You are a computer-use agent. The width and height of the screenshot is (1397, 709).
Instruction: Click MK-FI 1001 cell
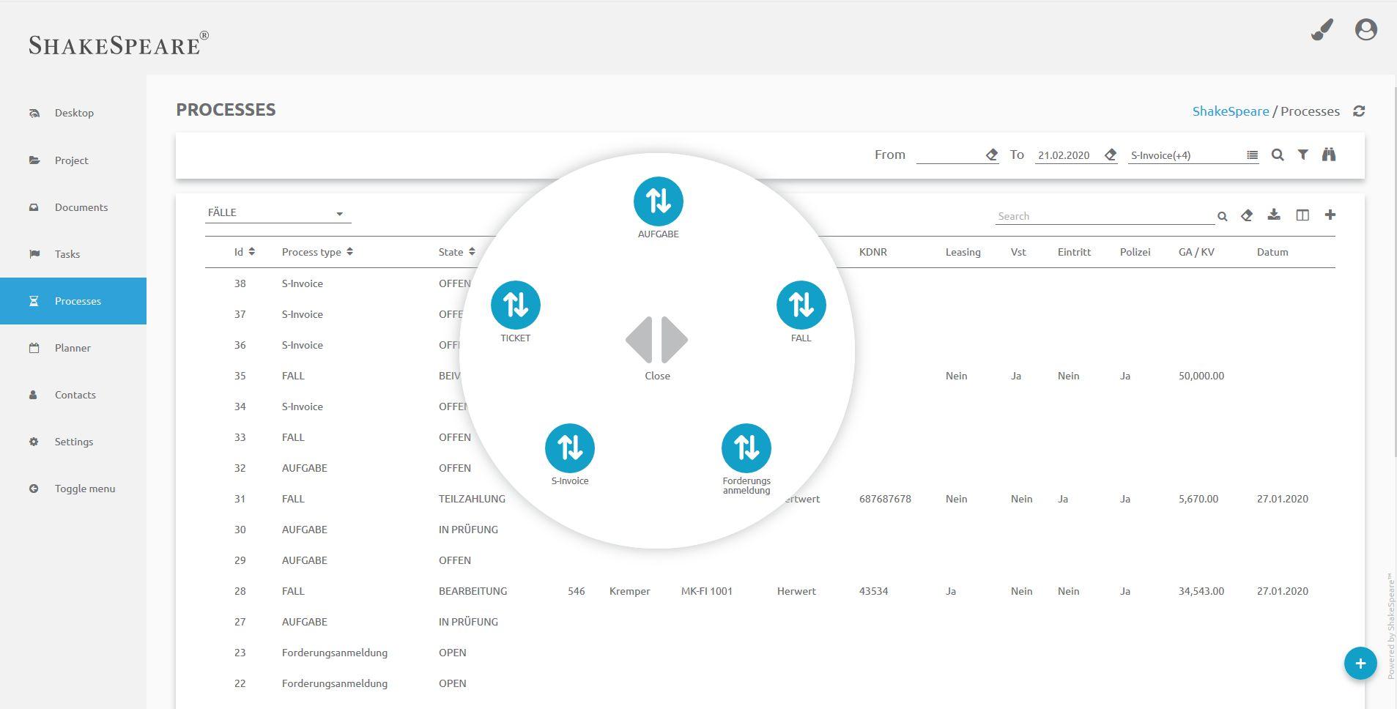coord(707,591)
